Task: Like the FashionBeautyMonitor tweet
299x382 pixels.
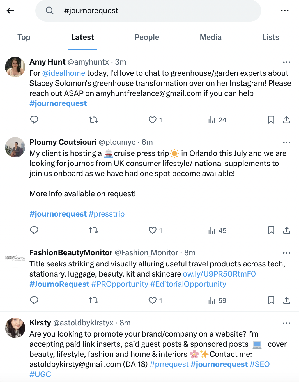Action: pos(152,300)
